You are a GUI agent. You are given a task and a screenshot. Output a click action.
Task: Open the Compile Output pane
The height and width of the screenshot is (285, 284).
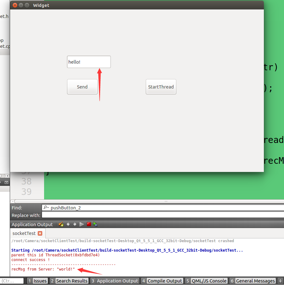(x=165, y=281)
